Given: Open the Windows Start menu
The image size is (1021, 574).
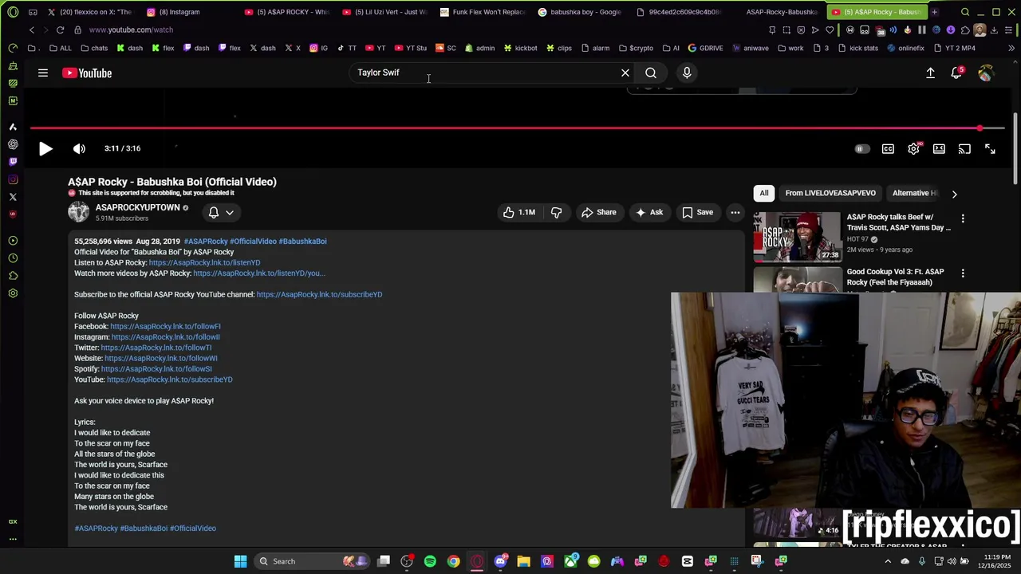Looking at the screenshot, I should [240, 561].
